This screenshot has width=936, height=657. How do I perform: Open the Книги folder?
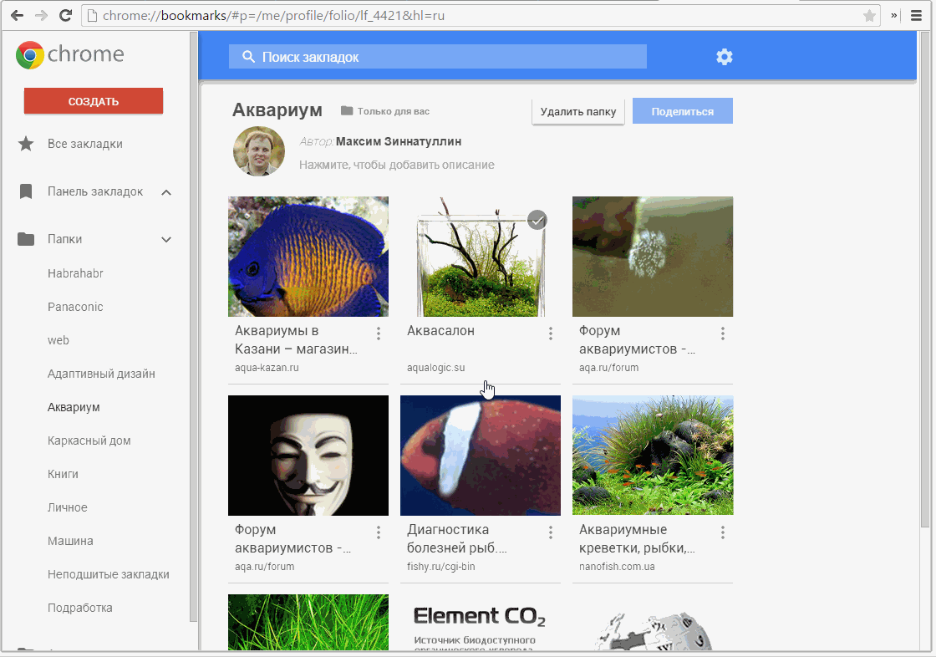click(x=64, y=474)
